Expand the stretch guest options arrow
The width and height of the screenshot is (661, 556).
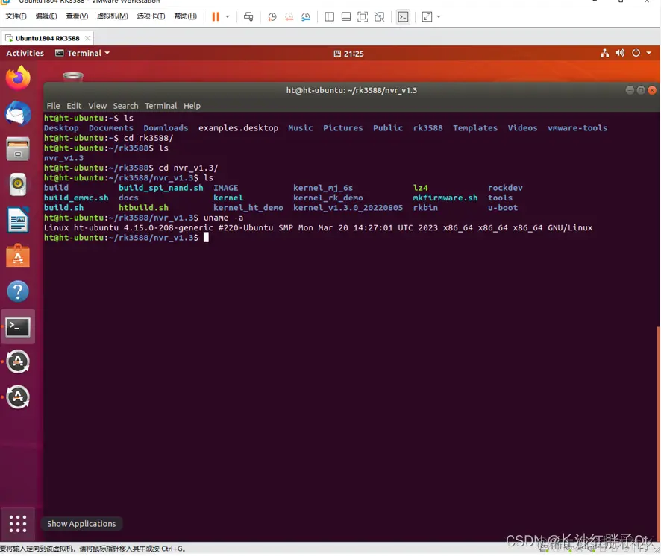coord(439,17)
